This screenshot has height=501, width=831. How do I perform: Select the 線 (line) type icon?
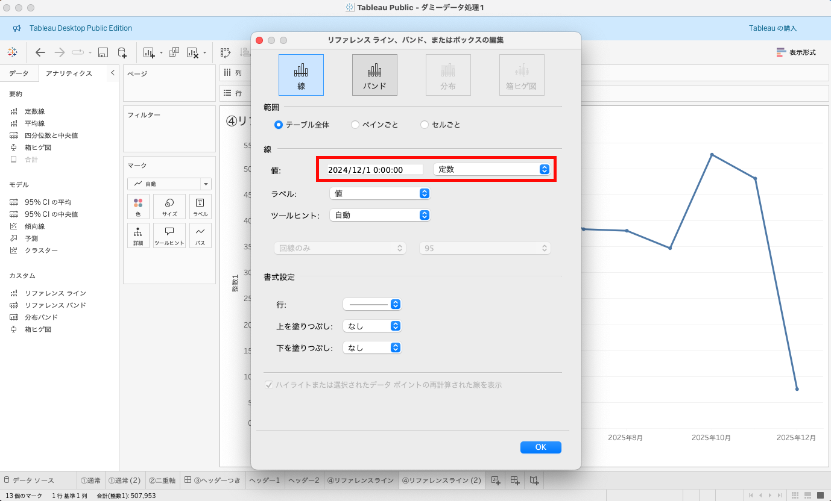(x=301, y=75)
